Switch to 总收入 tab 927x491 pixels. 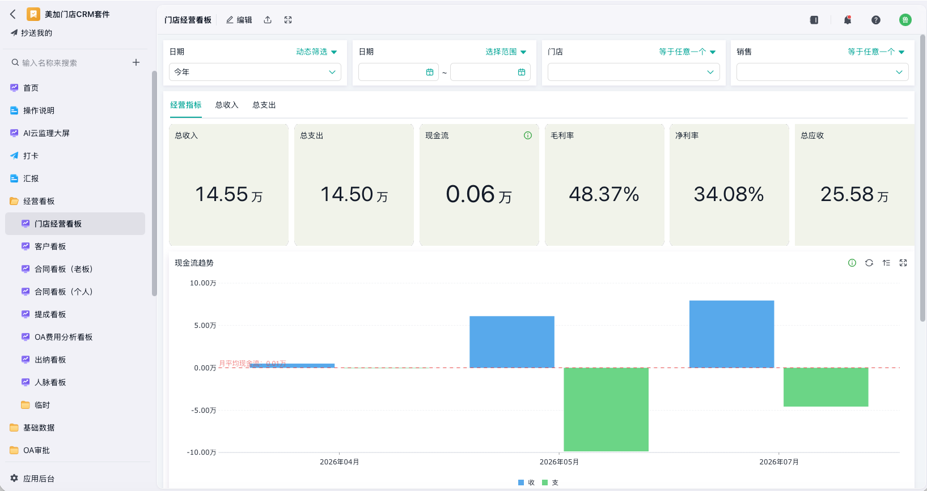pos(227,105)
